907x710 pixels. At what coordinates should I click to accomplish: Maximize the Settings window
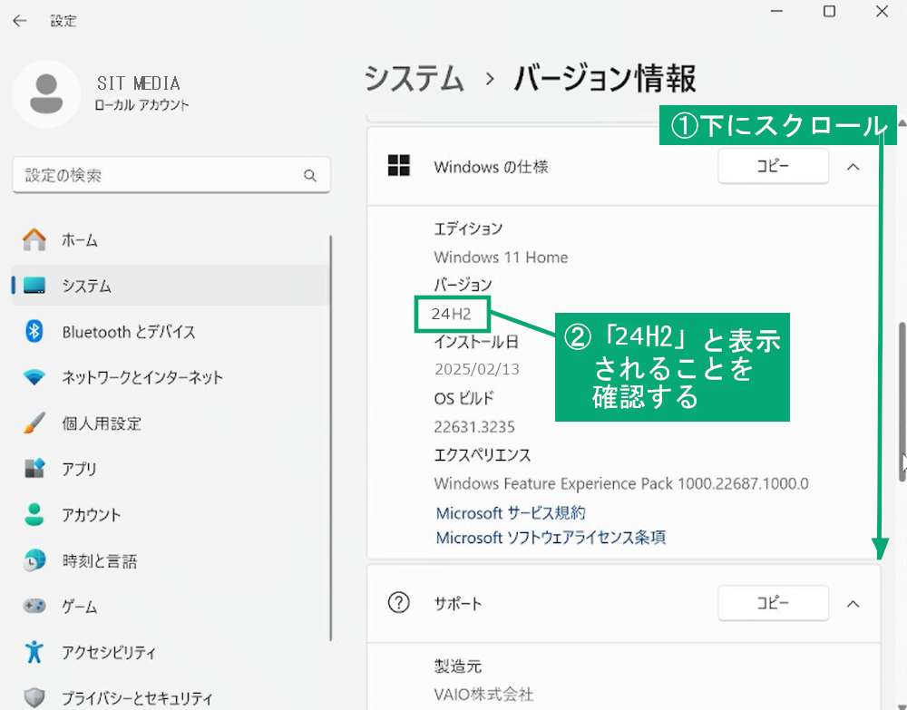(x=830, y=11)
